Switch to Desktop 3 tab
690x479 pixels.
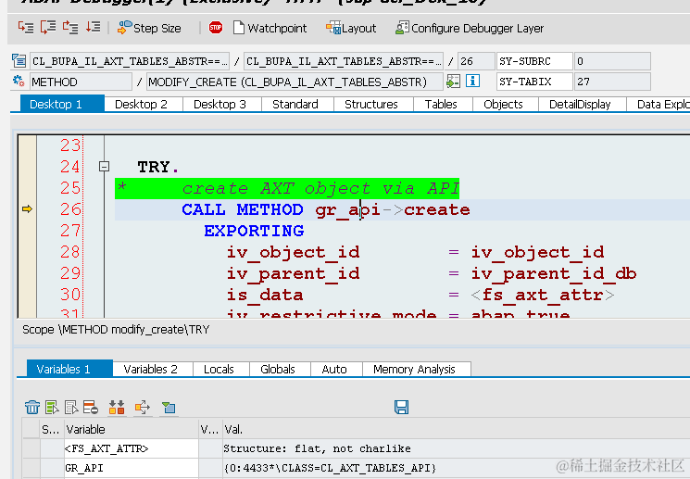coord(221,104)
